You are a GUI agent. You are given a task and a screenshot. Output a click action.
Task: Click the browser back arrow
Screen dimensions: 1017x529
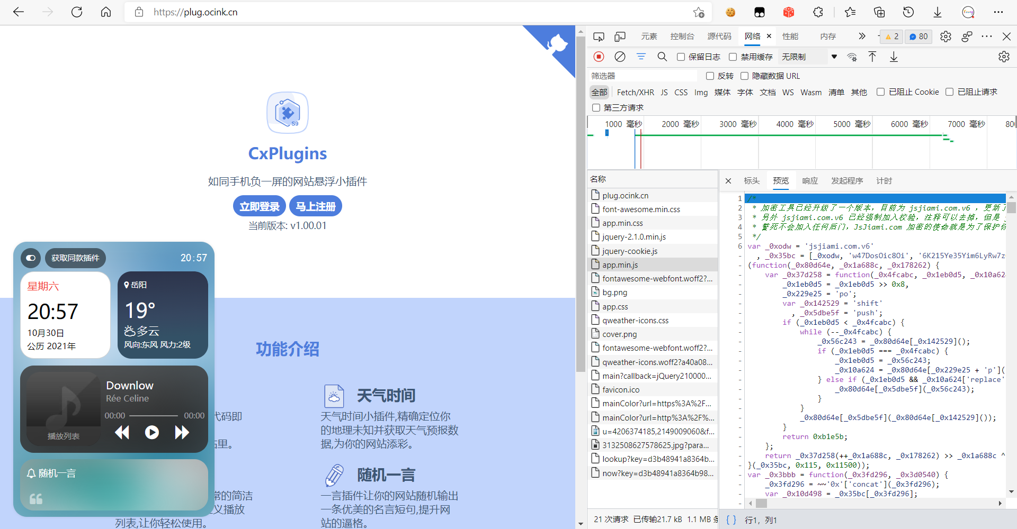tap(19, 12)
